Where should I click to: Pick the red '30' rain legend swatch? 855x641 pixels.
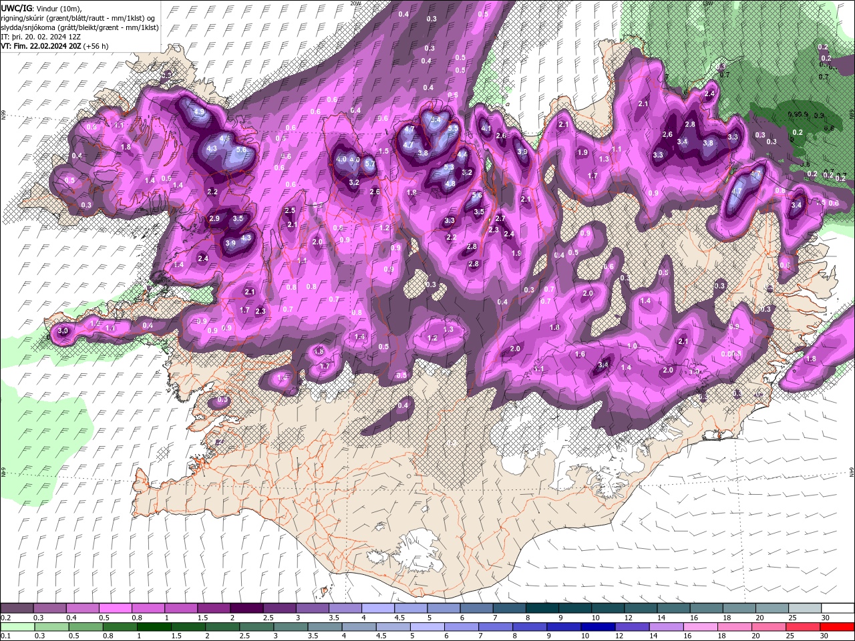(x=836, y=627)
